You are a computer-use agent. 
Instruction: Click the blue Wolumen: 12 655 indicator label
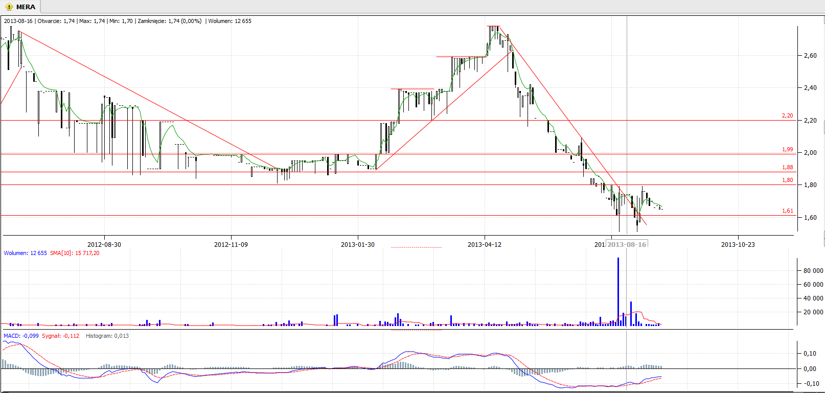(x=25, y=253)
